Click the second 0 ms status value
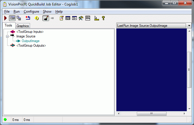Viewport: 194px width, 125px height. [27, 120]
